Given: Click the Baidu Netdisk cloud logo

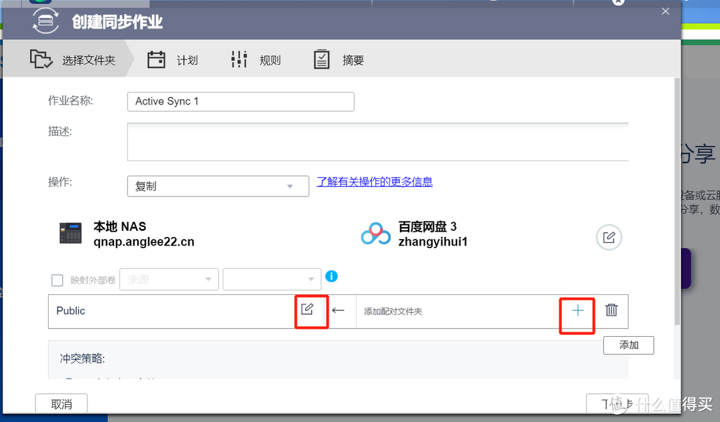Looking at the screenshot, I should [x=375, y=234].
